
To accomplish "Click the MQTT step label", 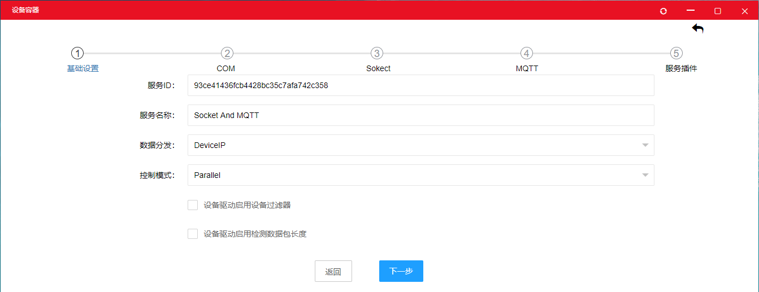I will tap(527, 68).
